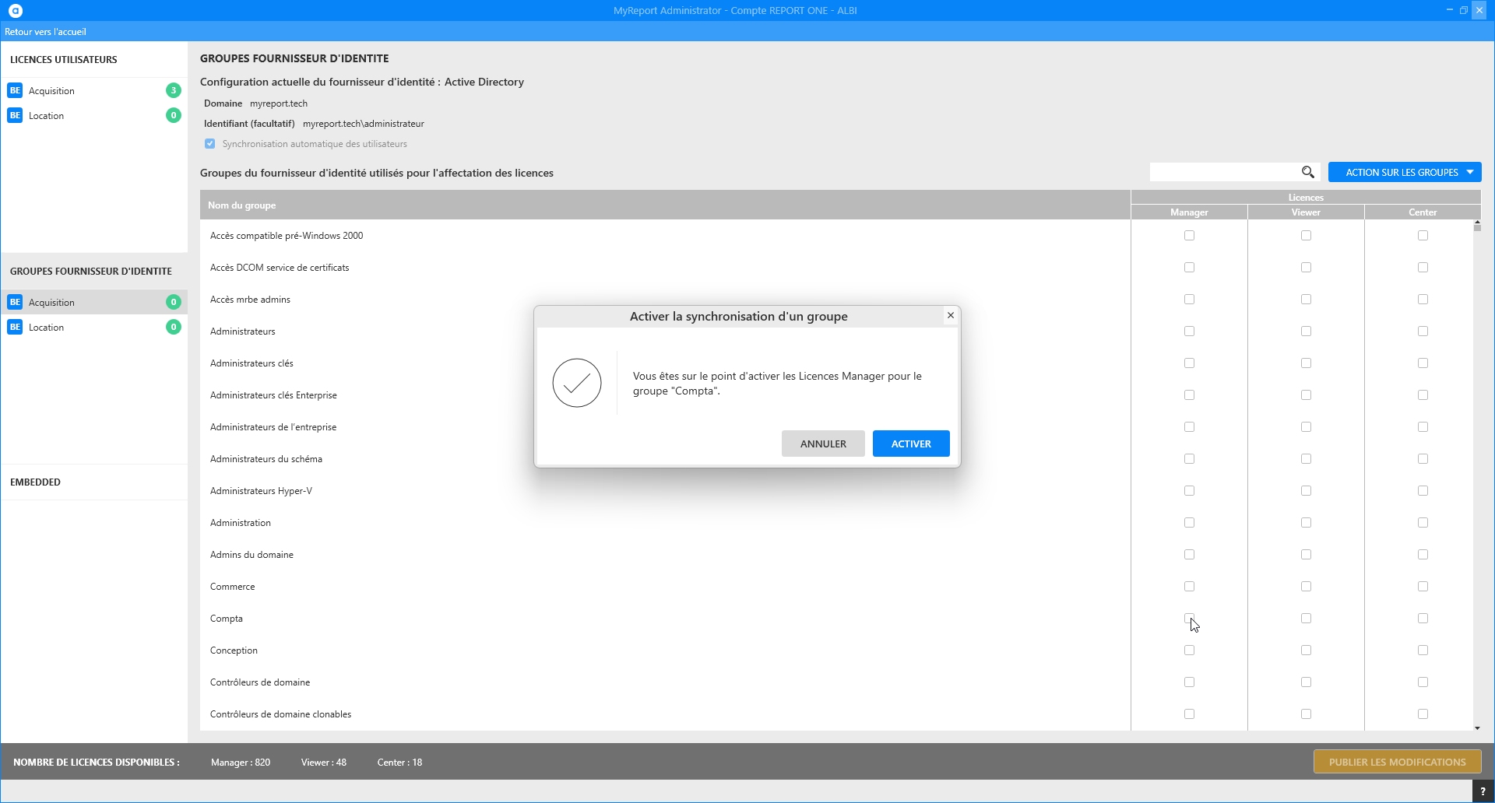This screenshot has width=1495, height=803.
Task: Select Location under Groupes fournisseur d'identité
Action: pos(47,327)
